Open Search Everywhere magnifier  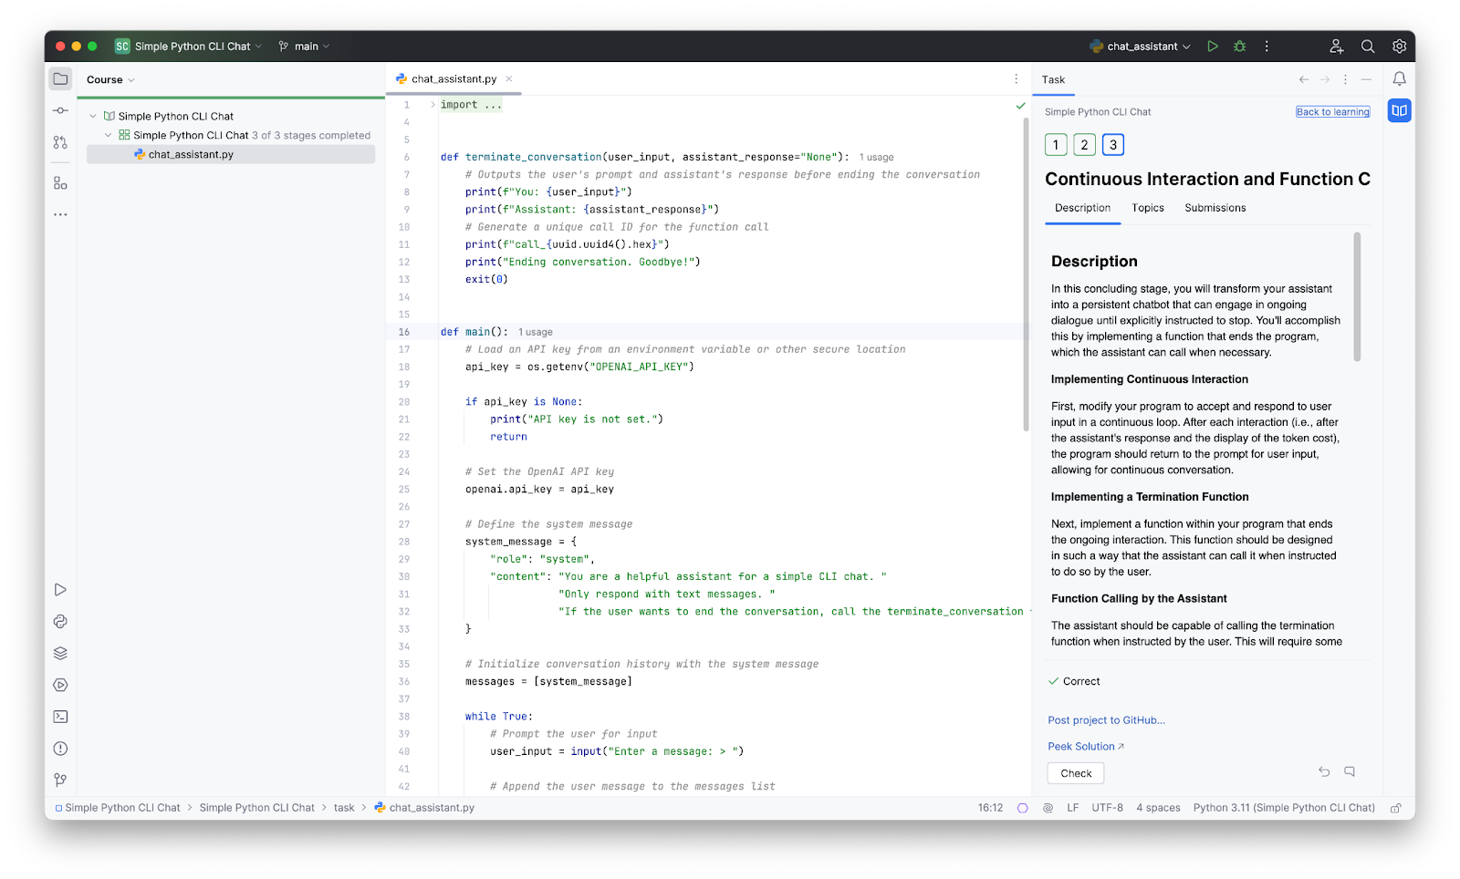1368,47
